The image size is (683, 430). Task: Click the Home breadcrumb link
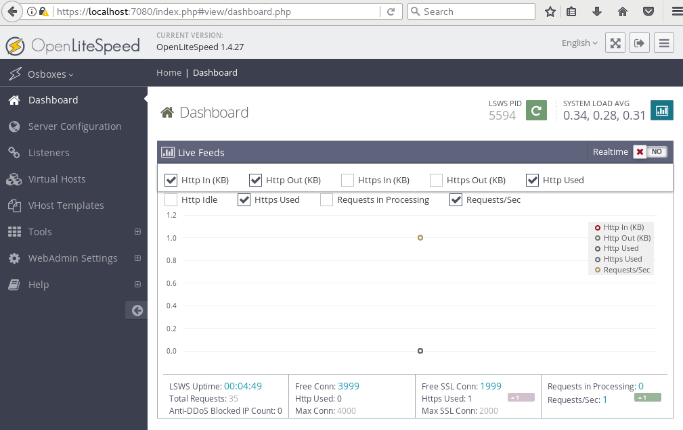(x=169, y=73)
